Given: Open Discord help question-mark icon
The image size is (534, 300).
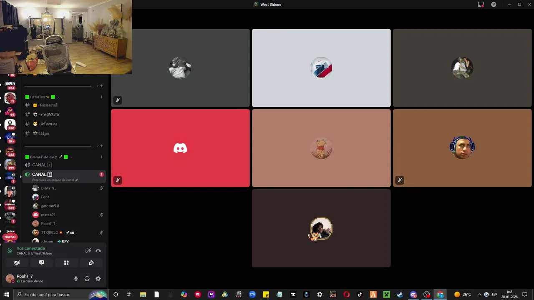Looking at the screenshot, I should [494, 5].
